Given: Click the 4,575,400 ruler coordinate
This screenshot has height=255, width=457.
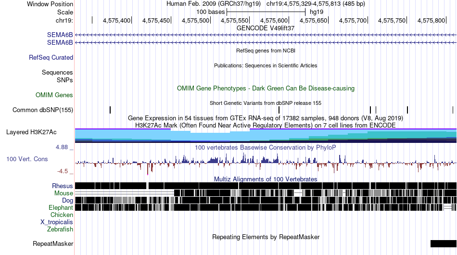Looking at the screenshot, I should click(116, 20).
